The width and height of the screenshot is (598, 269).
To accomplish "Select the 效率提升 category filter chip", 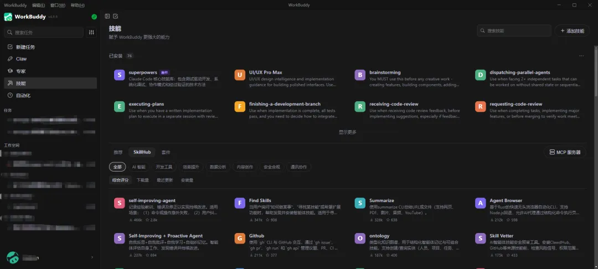I will pos(191,167).
